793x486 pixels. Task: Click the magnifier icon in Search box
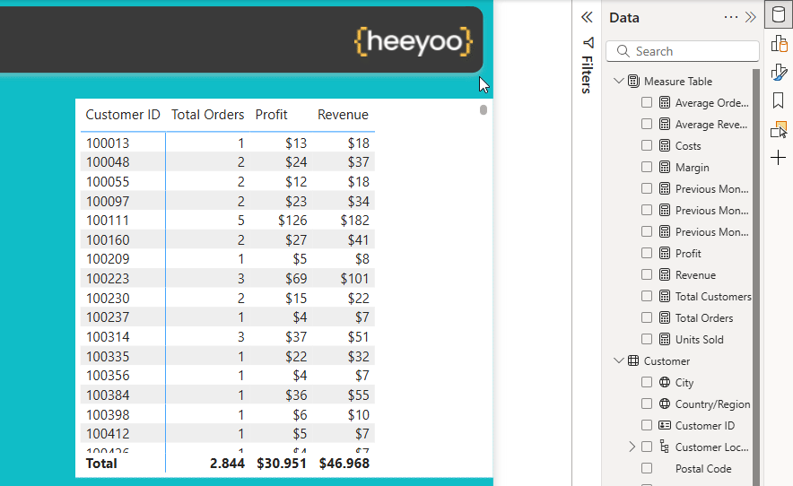pos(623,51)
